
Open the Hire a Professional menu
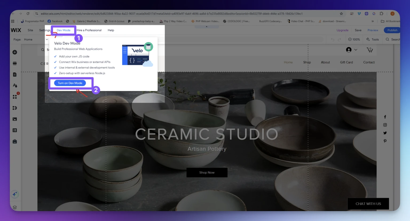tap(89, 30)
